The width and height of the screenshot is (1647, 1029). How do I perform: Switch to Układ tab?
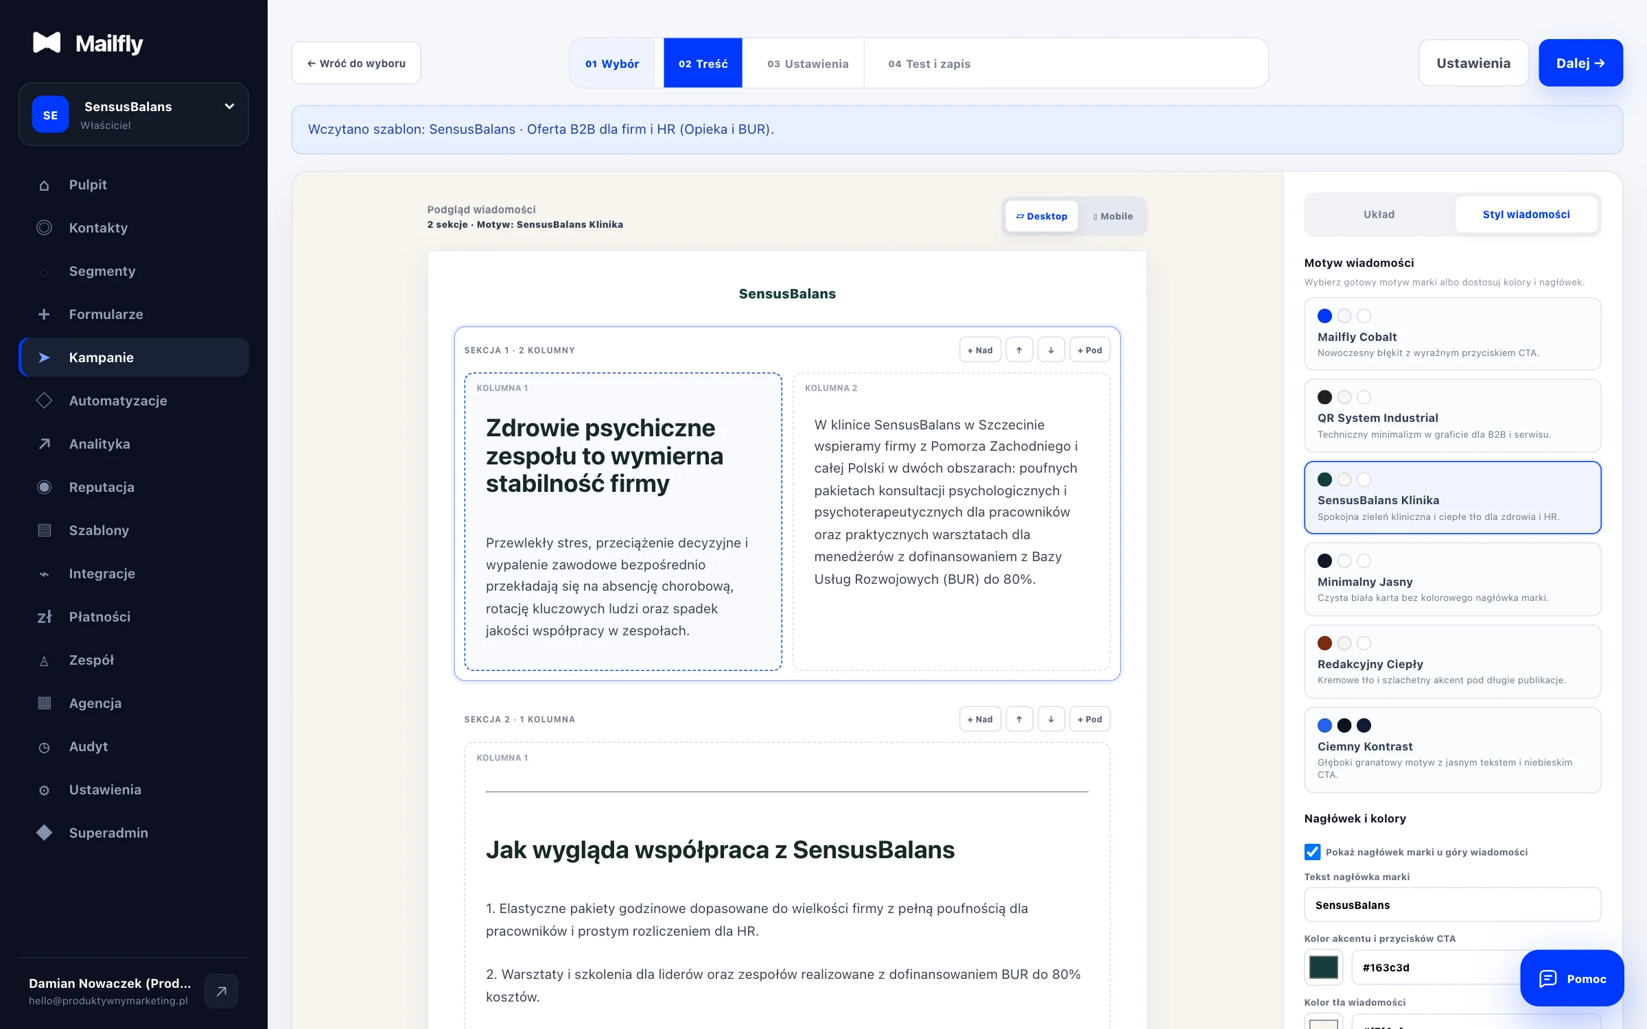point(1379,215)
